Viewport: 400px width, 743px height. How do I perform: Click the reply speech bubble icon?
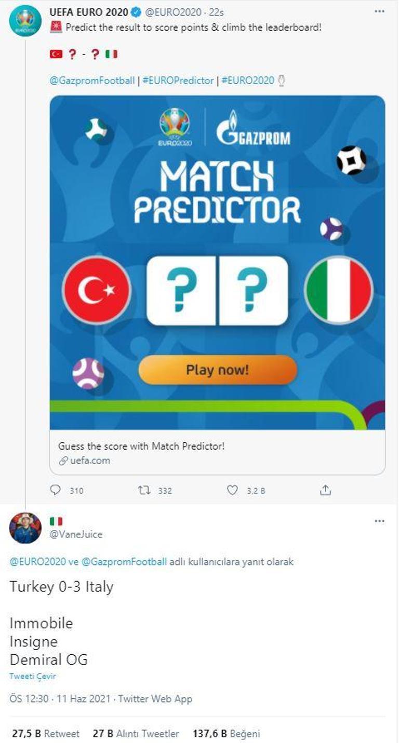tap(55, 490)
